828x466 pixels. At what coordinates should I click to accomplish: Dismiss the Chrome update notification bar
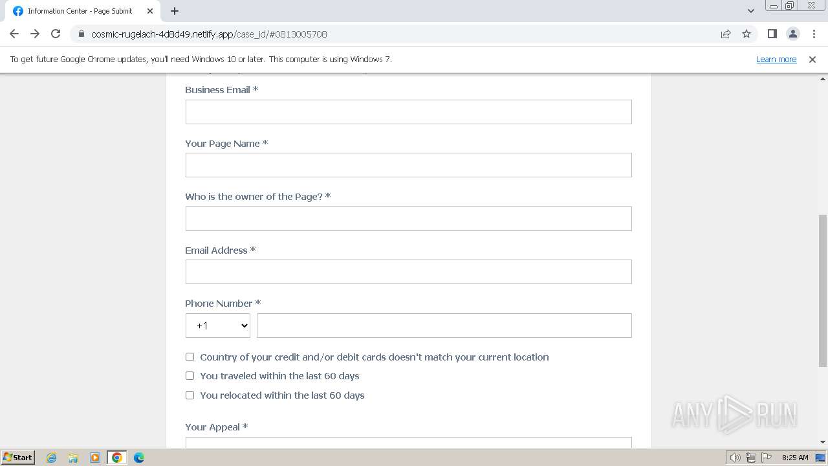(812, 59)
